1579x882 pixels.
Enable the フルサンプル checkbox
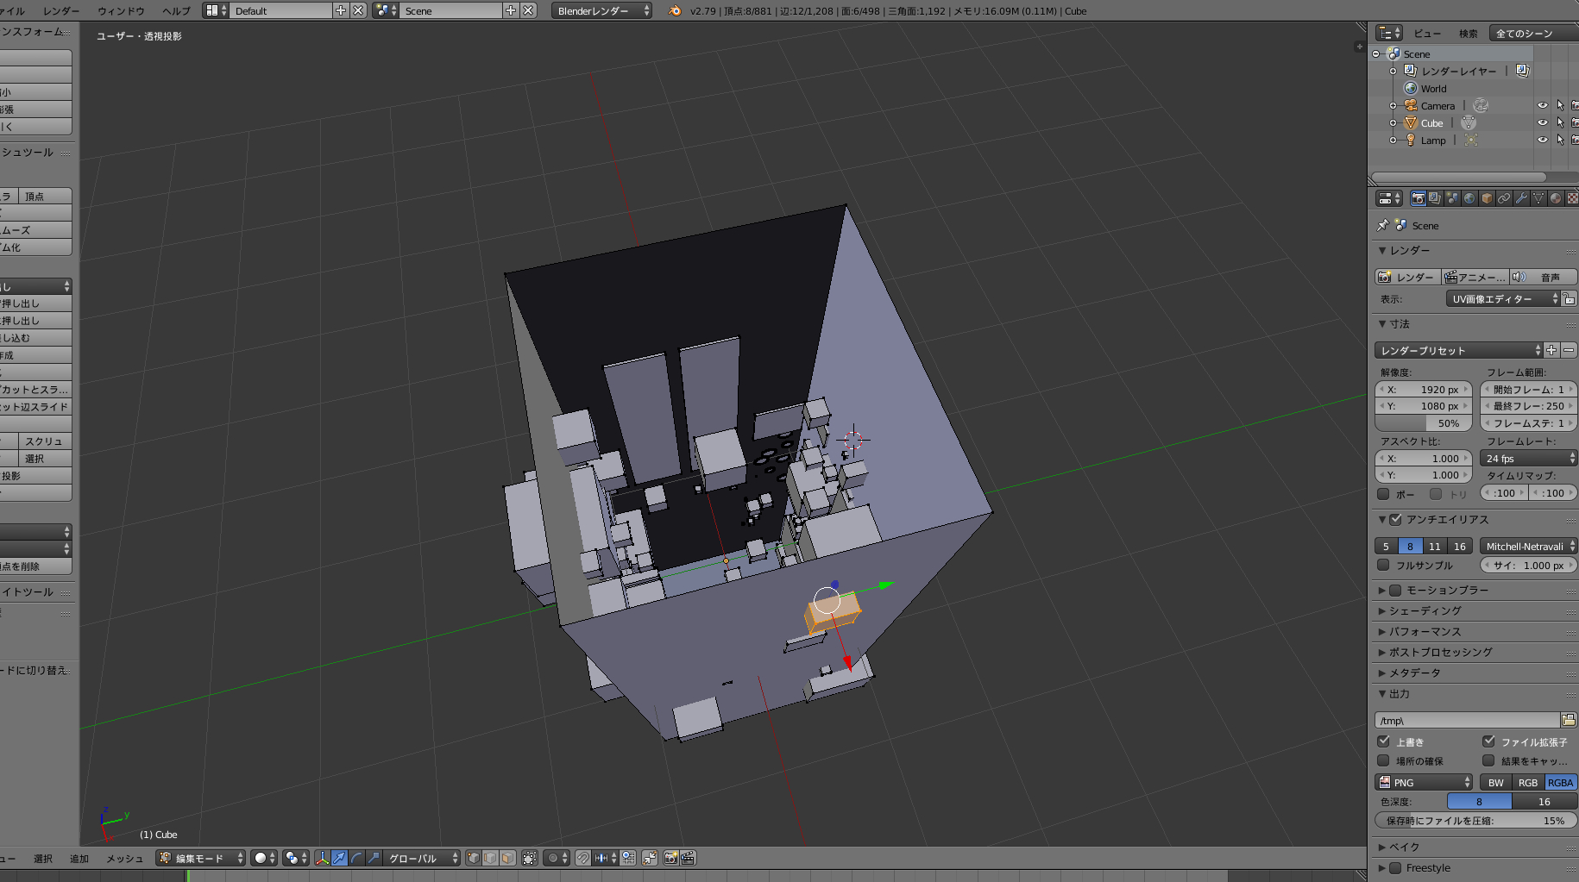click(x=1384, y=566)
